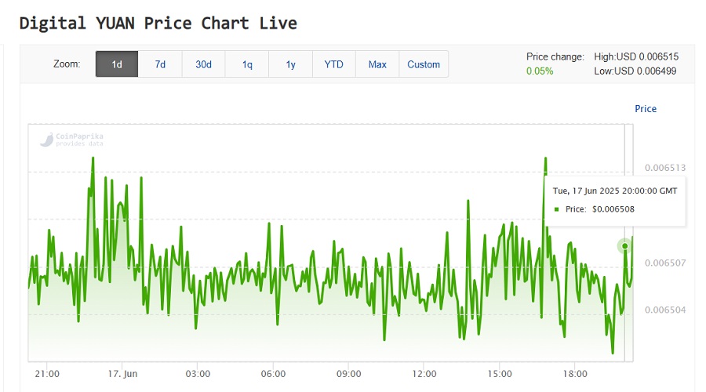
Task: Click the 0.05% price change value
Action: tap(540, 71)
